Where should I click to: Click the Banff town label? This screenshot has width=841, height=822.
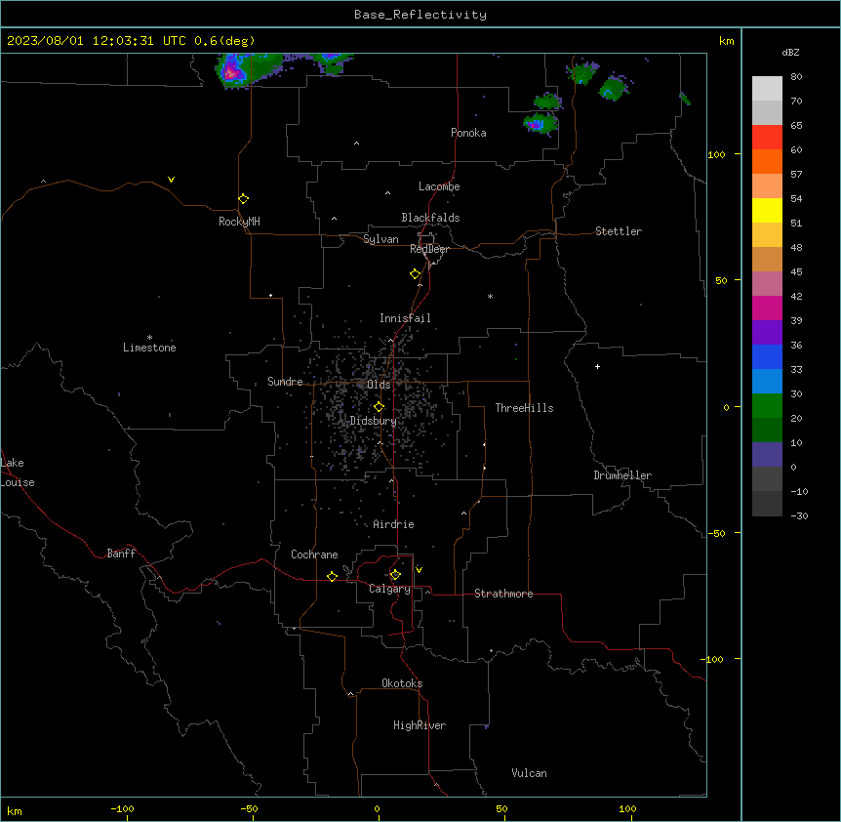point(121,554)
